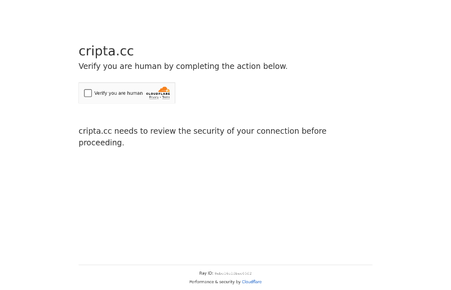Check the Verify you are human checkbox

click(x=88, y=93)
